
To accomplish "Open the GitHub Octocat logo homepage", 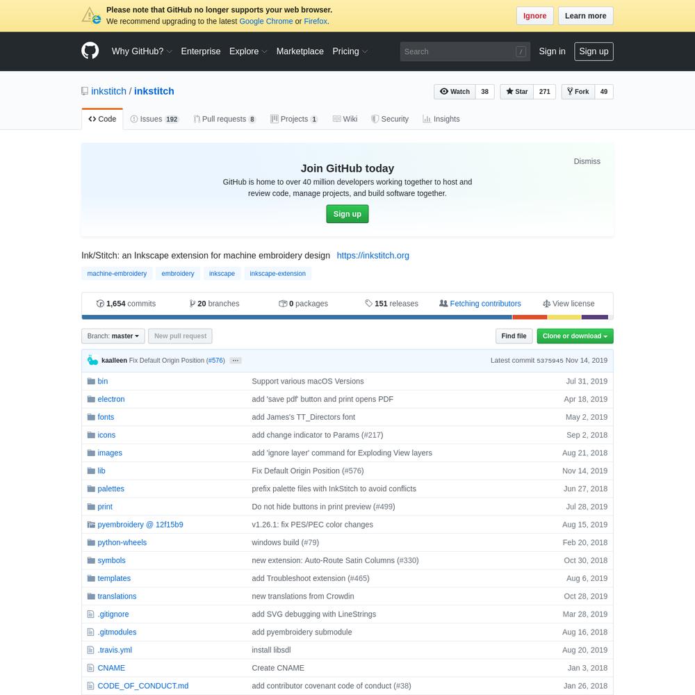I will click(90, 51).
